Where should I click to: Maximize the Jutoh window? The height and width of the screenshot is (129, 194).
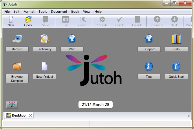pos(174,3)
